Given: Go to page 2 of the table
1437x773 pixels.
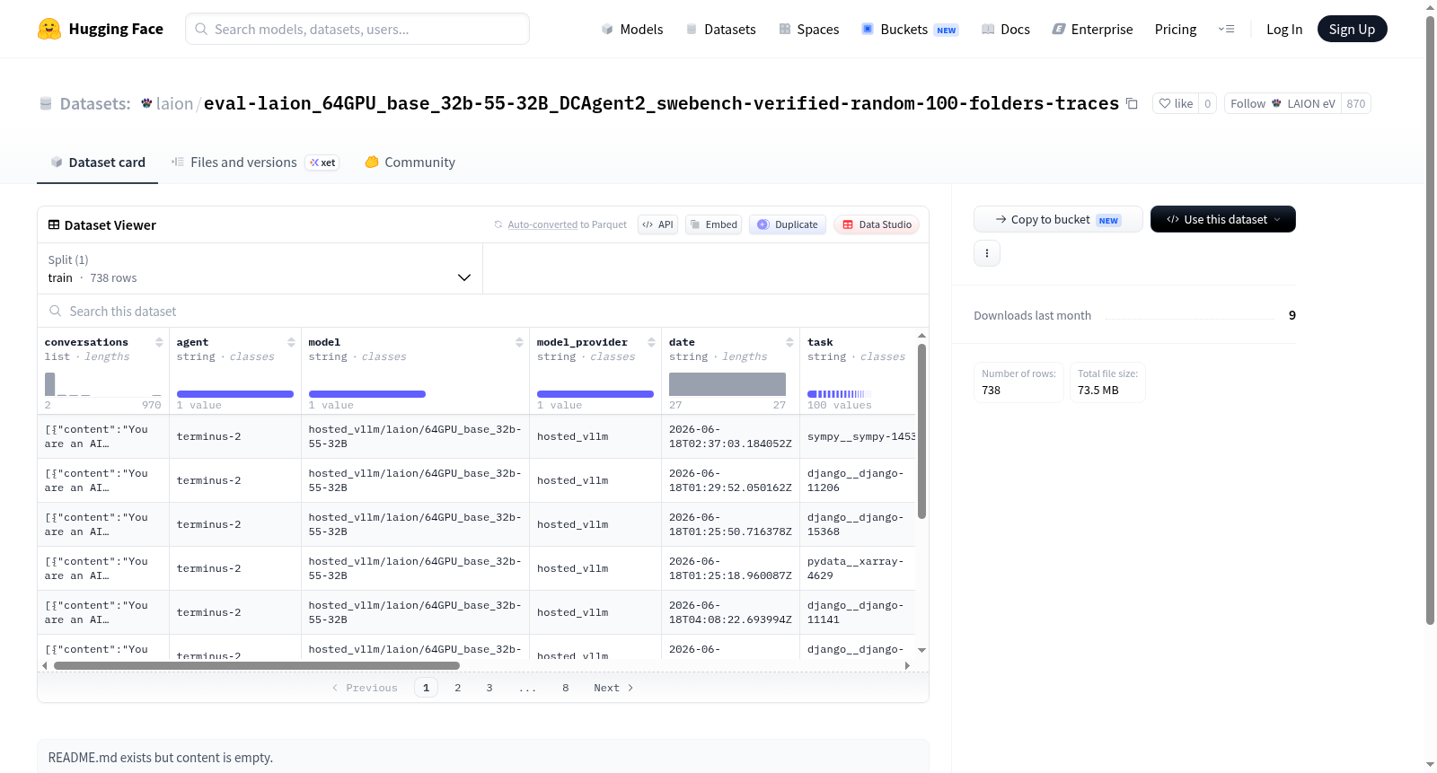Looking at the screenshot, I should [458, 688].
